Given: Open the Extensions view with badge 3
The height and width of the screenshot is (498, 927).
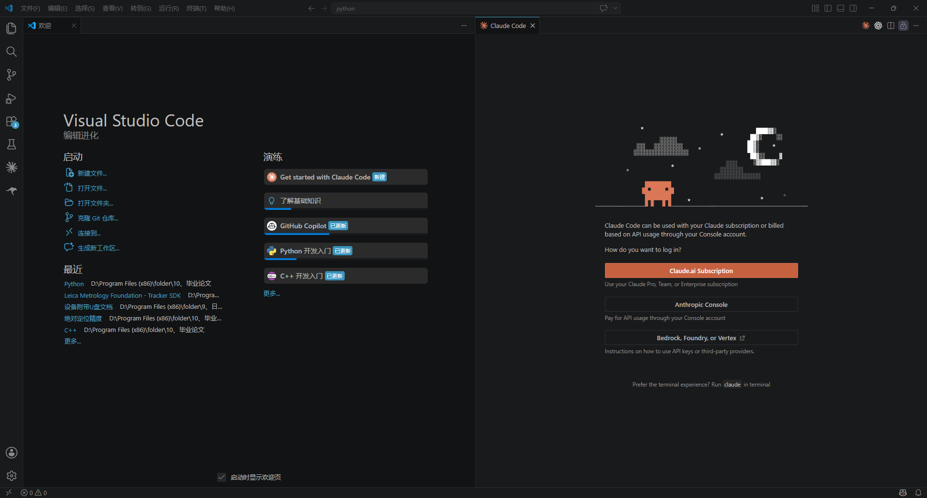Looking at the screenshot, I should click(12, 121).
